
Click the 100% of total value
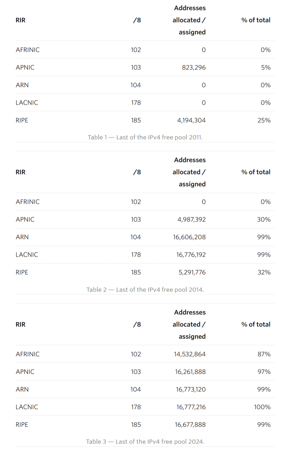tap(262, 407)
